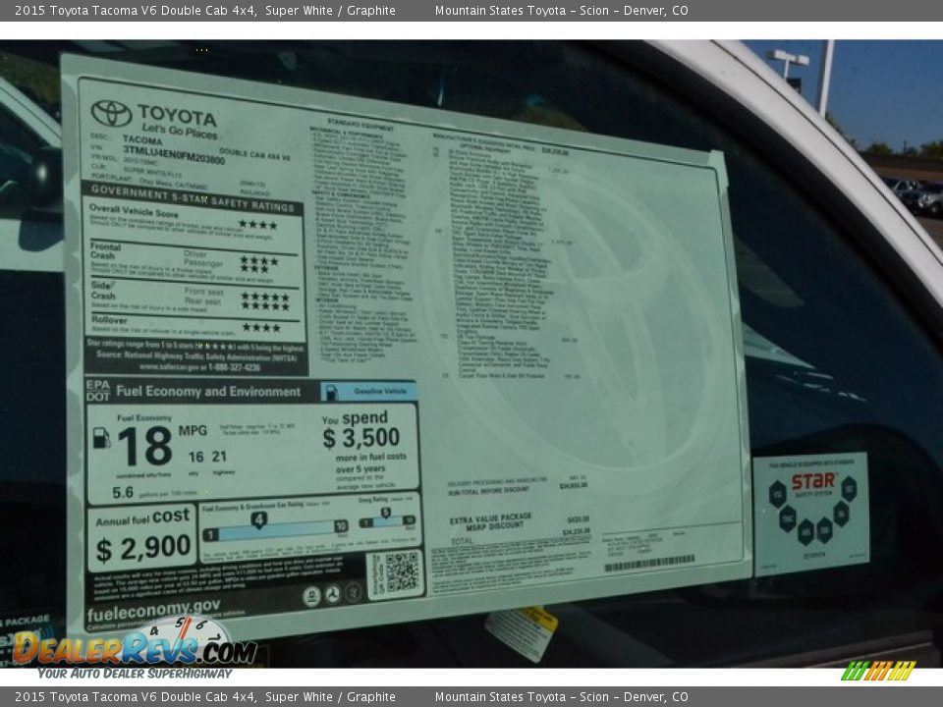This screenshot has height=707, width=943.
Task: Click the Toyota emblem on the window sticker
Action: click(111, 113)
